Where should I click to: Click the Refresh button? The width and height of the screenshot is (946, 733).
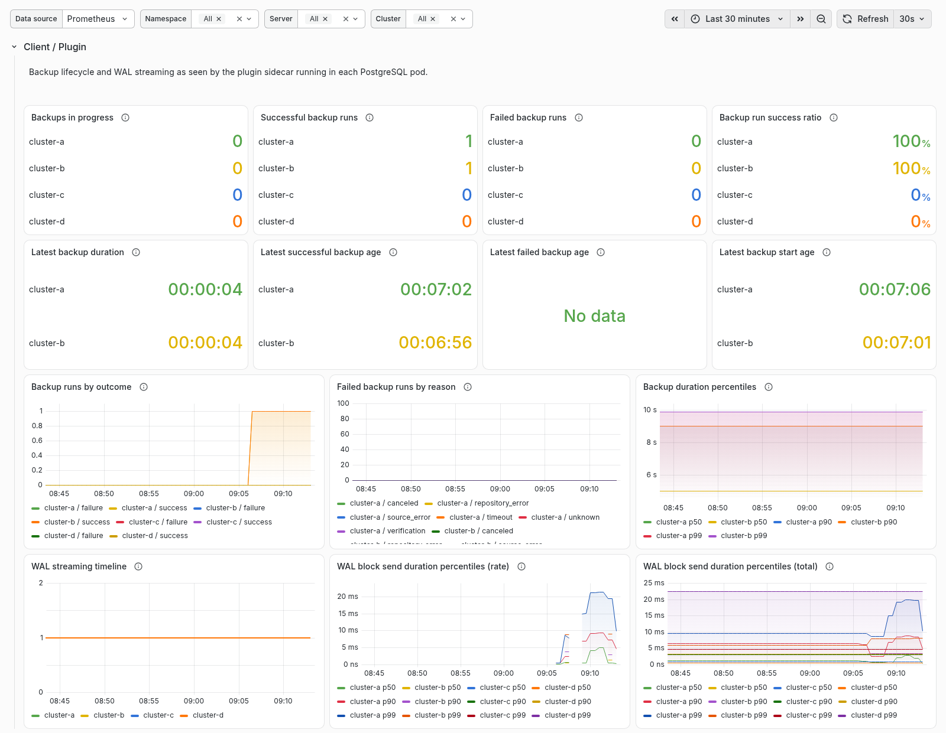coord(865,19)
